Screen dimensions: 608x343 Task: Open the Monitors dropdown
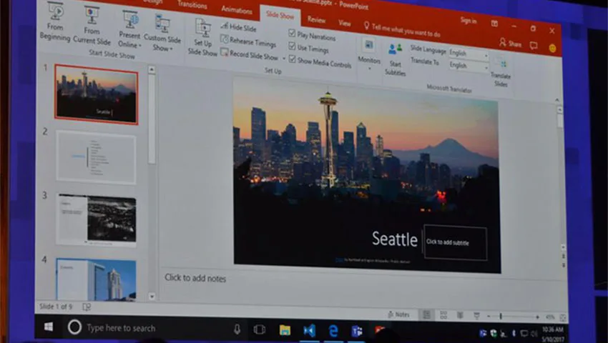(369, 54)
